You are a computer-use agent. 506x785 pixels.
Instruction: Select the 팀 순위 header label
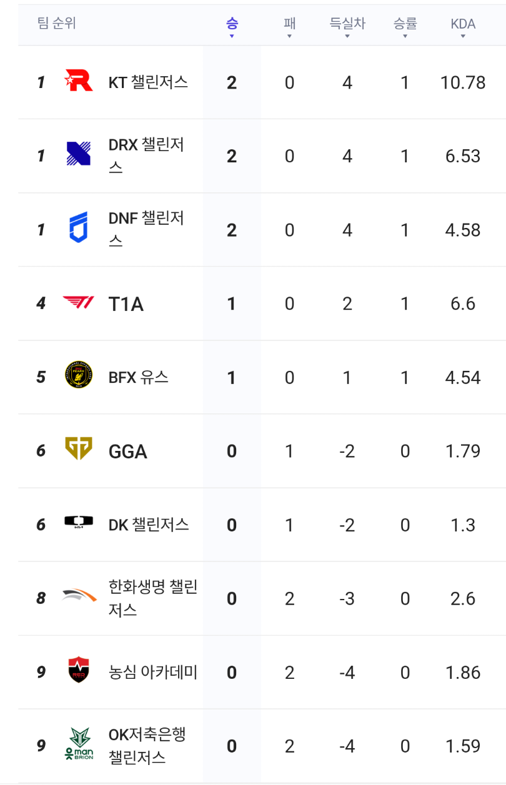pyautogui.click(x=57, y=24)
